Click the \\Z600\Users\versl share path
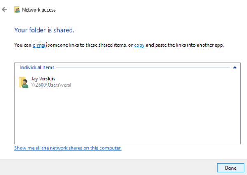The height and width of the screenshot is (175, 247). (51, 85)
